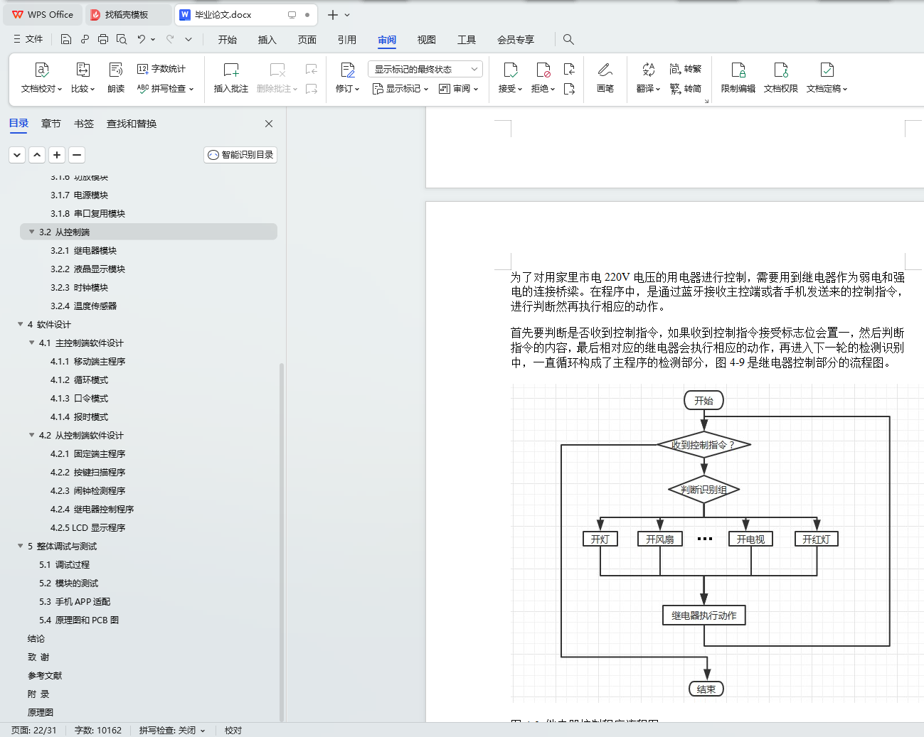Open a new tab with the plus icon
924x737 pixels.
(332, 15)
